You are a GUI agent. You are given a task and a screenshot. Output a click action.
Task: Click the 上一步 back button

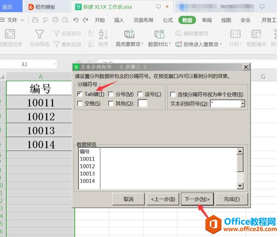163,199
